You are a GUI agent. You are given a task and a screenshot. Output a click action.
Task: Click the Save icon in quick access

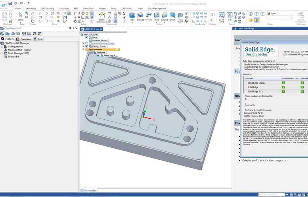coord(10,3)
